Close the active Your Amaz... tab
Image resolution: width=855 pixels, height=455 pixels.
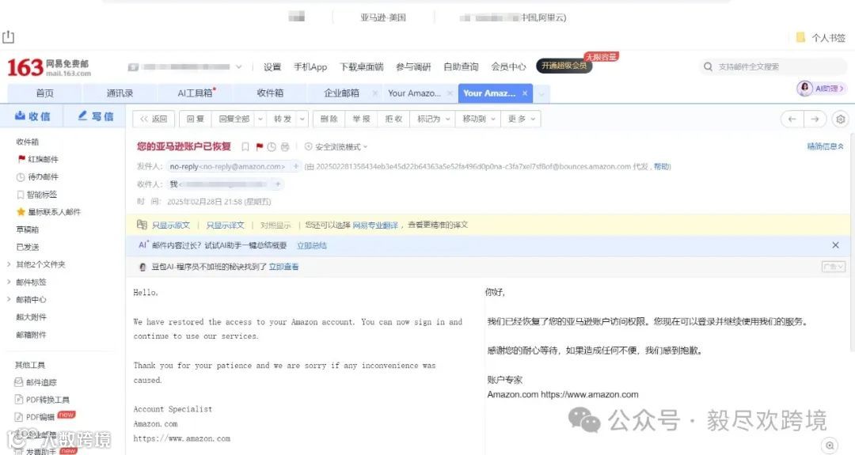point(525,93)
